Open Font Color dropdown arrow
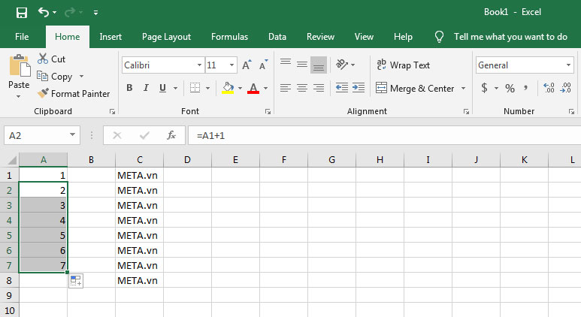 [x=265, y=88]
